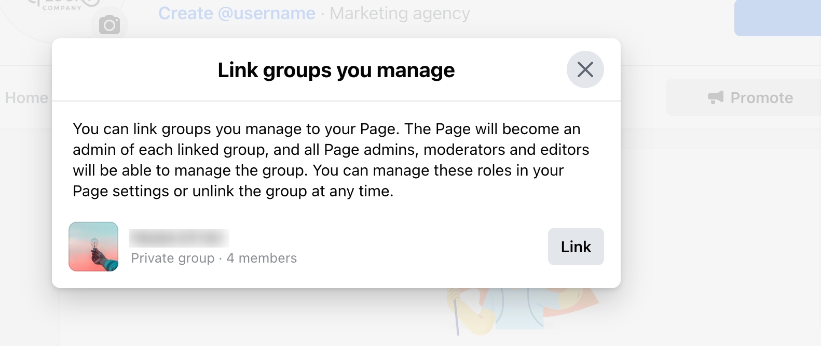The image size is (821, 346).
Task: Click the megaphone icon beside Promote
Action: point(716,97)
